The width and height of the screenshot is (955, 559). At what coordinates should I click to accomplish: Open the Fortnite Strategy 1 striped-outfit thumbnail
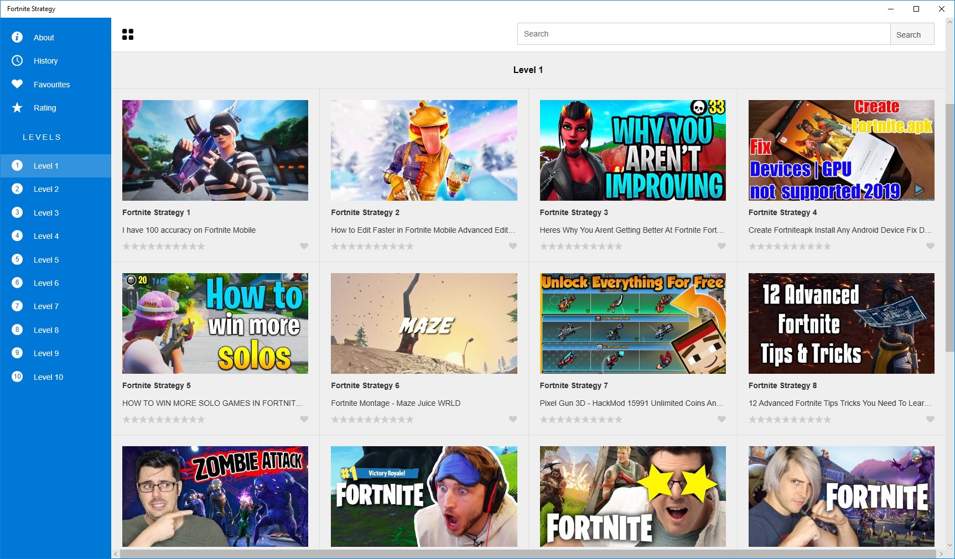[215, 150]
